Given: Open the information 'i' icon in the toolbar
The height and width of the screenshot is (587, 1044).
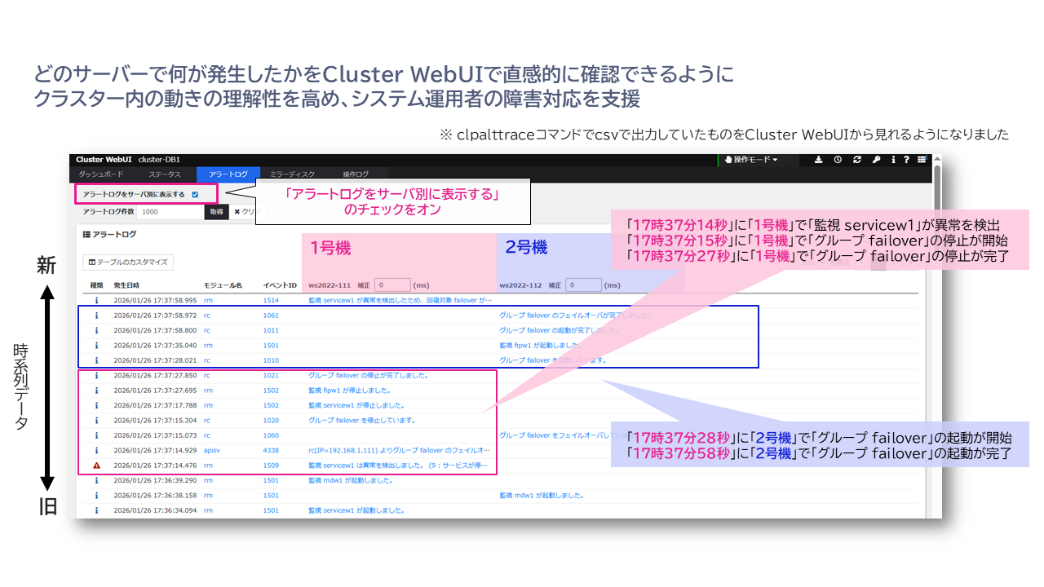Looking at the screenshot, I should (x=894, y=160).
